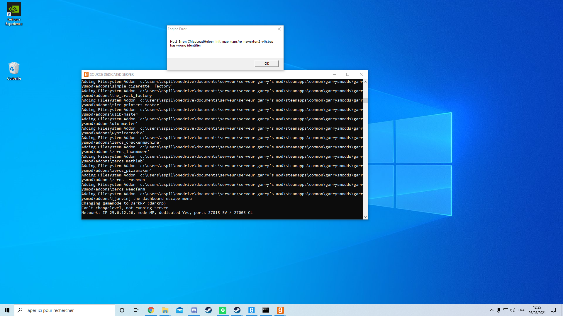This screenshot has width=563, height=316.
Task: Click the 'the_crack_factory' addon console line
Action: 118,96
